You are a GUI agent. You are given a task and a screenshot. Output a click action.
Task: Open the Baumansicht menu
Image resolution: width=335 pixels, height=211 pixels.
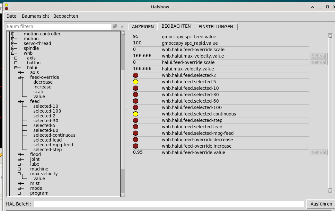35,16
